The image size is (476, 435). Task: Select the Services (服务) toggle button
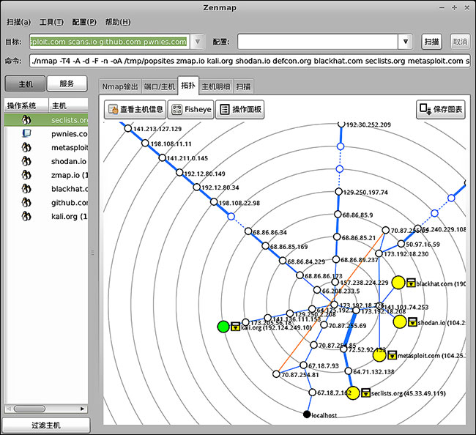click(67, 83)
